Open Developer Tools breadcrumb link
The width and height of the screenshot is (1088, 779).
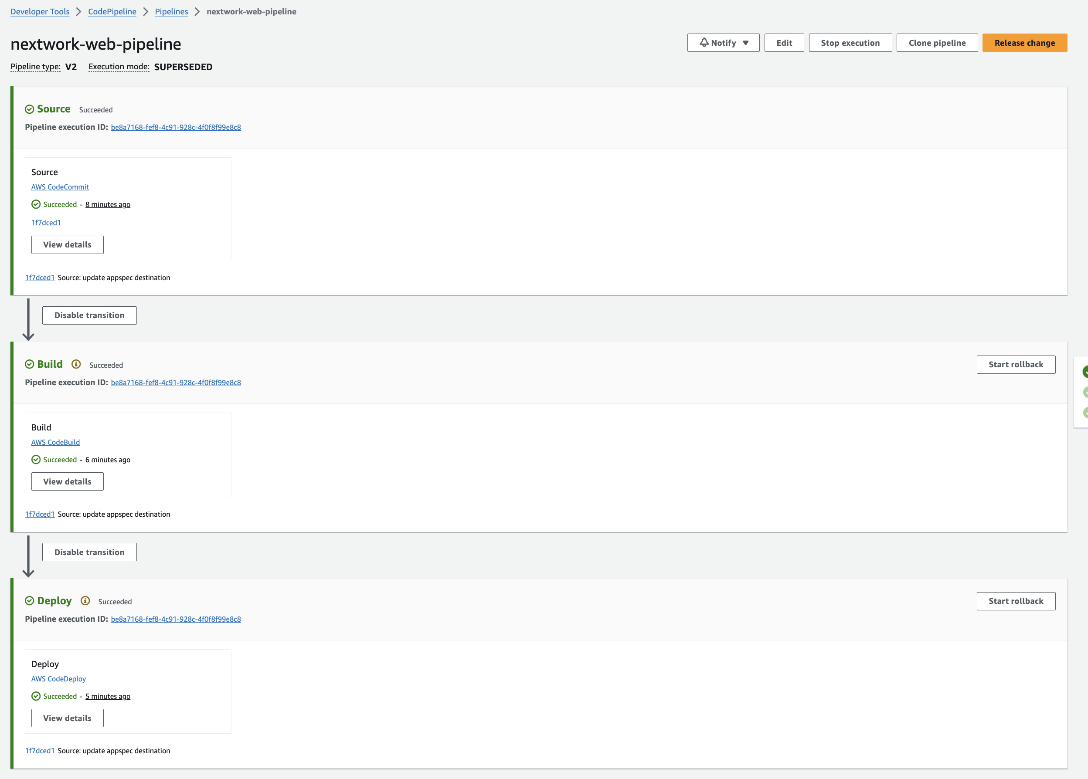(x=40, y=11)
